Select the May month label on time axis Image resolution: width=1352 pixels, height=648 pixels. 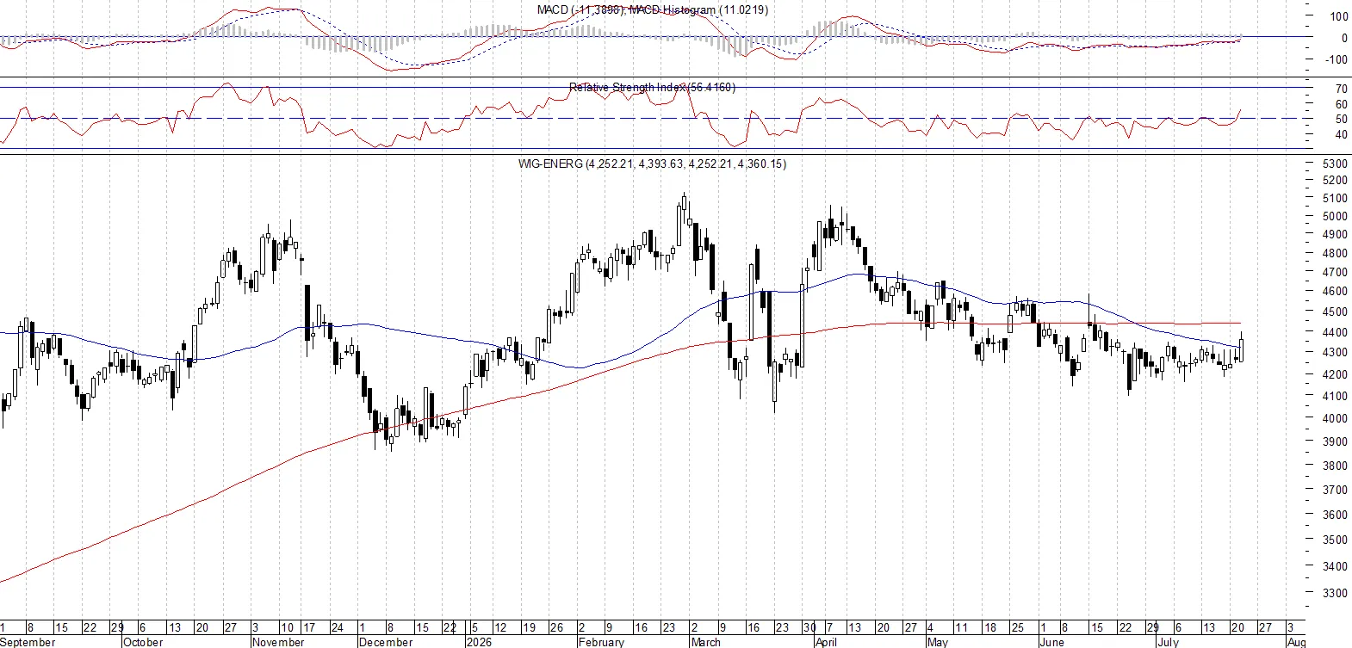click(938, 642)
